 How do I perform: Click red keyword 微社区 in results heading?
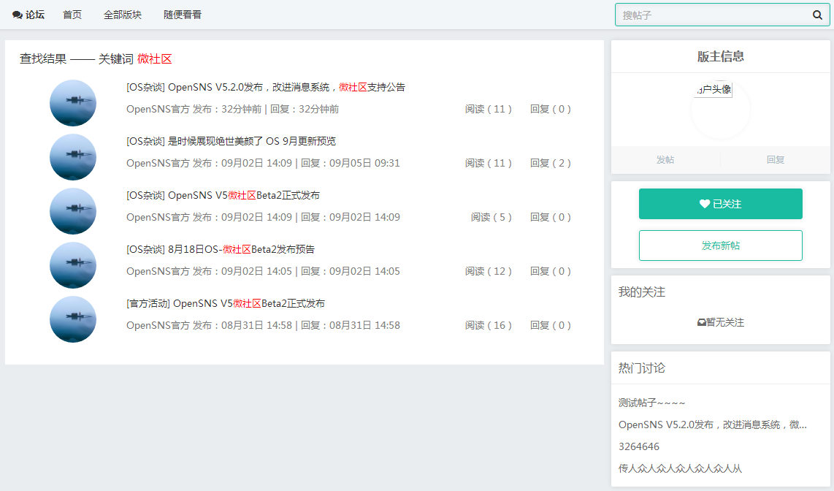click(155, 59)
